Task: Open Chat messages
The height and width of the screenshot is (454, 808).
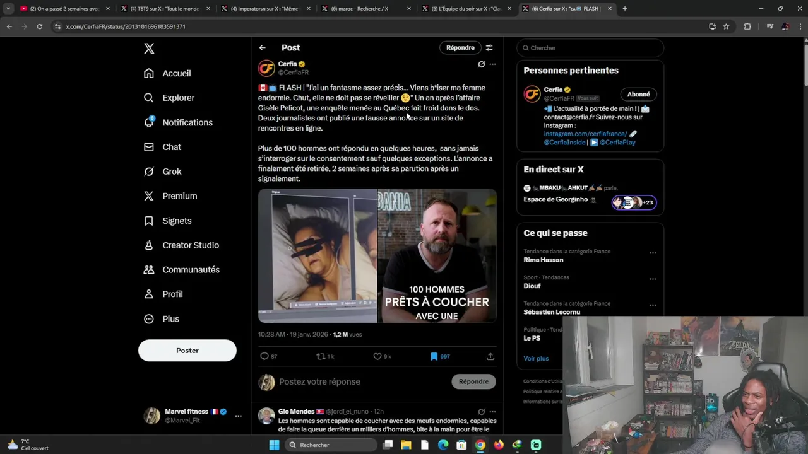Action: (162, 147)
